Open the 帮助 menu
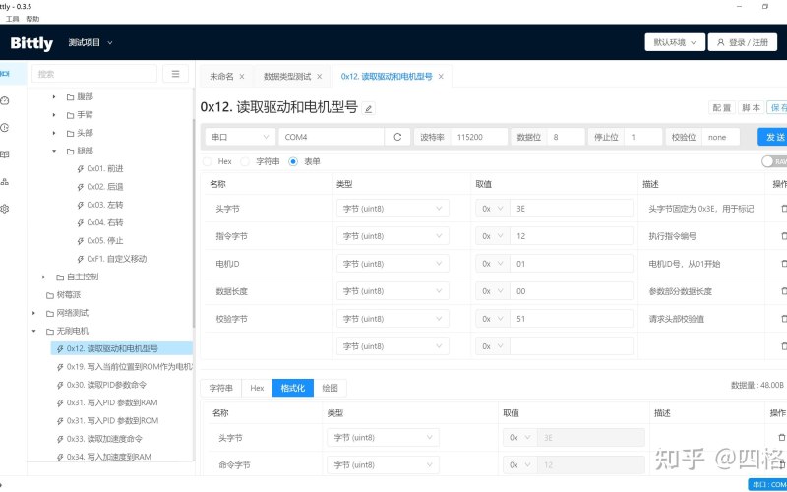The height and width of the screenshot is (492, 787). tap(32, 19)
